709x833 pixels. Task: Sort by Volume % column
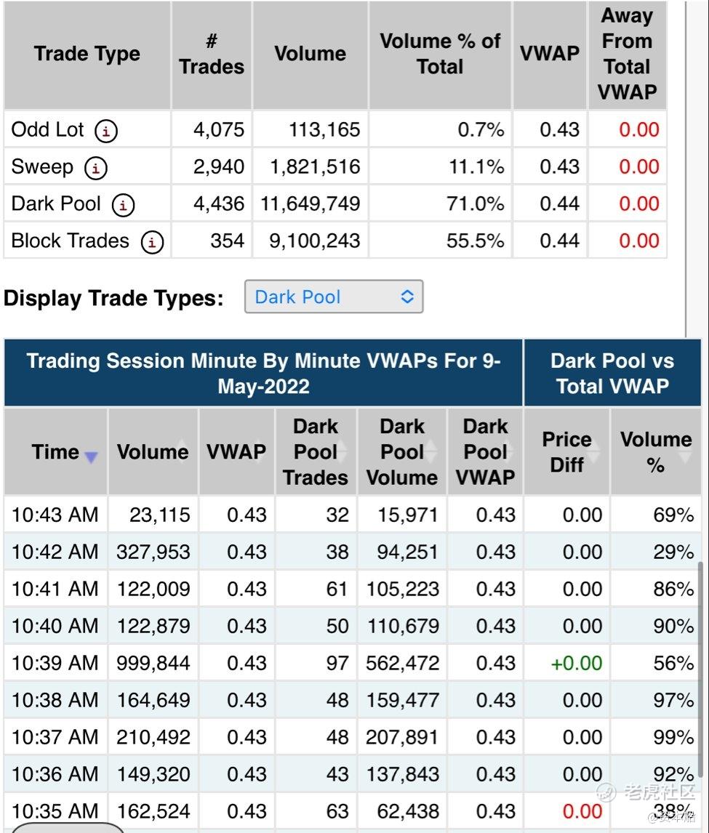pos(656,452)
